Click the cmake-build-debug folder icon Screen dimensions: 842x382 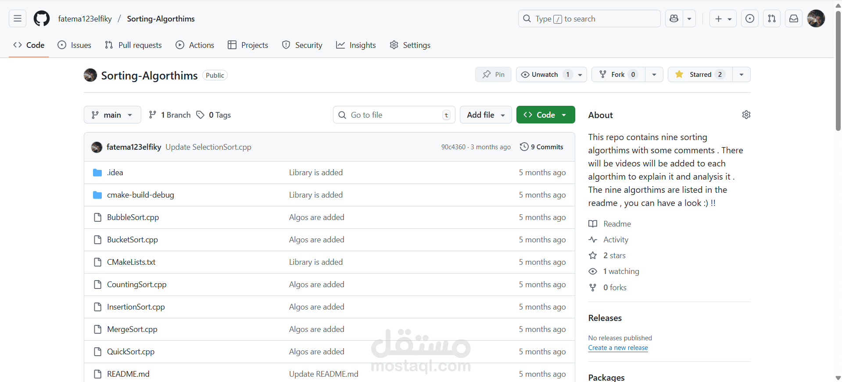click(x=97, y=195)
